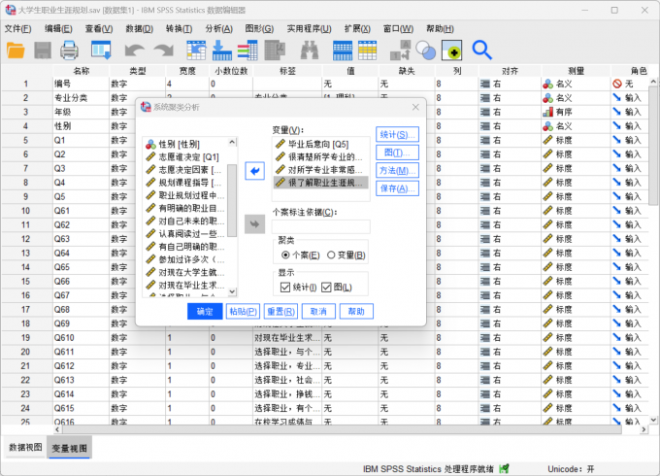This screenshot has width=660, height=476.
Task: Click row number 24 header
Action: tap(25, 408)
